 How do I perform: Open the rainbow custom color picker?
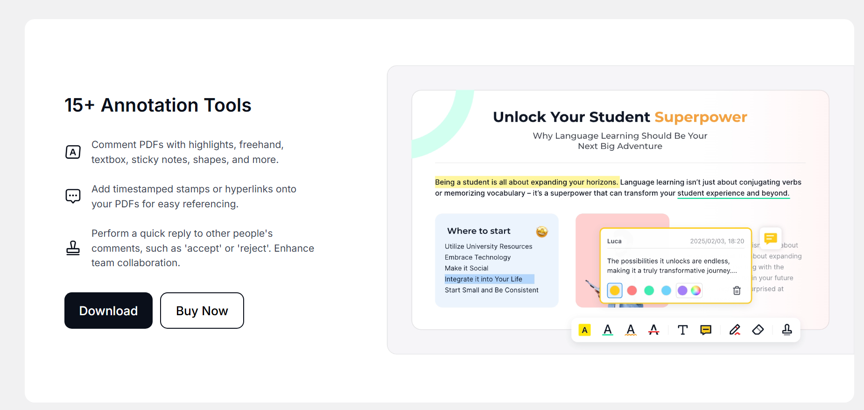click(x=696, y=290)
